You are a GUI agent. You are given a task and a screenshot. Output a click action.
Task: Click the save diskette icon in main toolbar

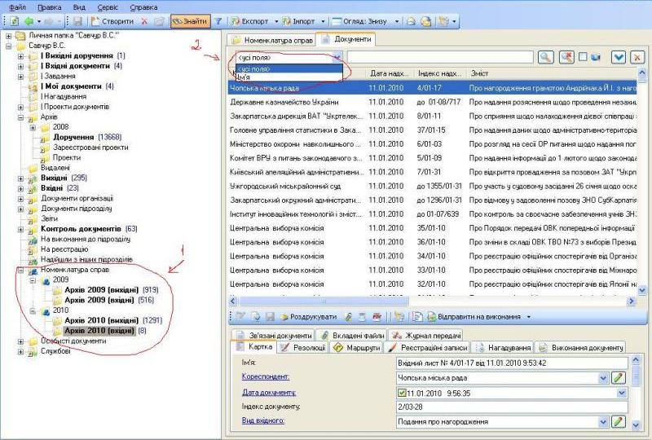click(77, 21)
